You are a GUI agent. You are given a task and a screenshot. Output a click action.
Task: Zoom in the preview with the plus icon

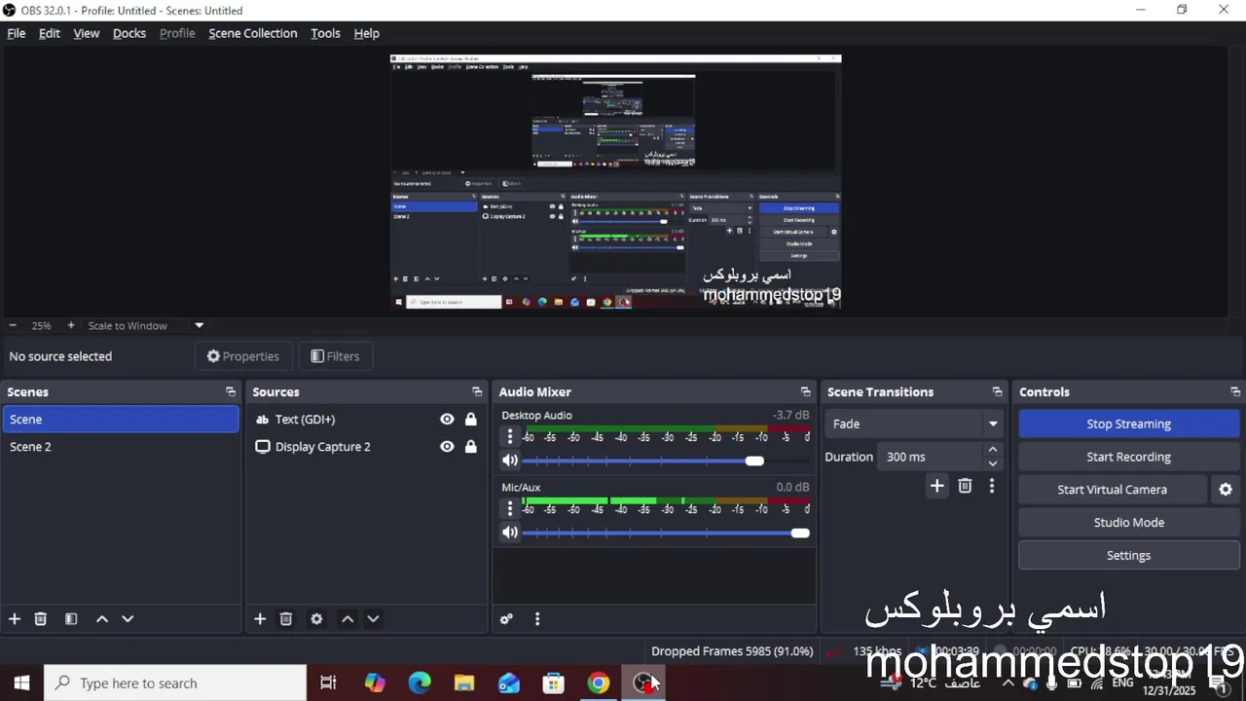click(x=71, y=326)
